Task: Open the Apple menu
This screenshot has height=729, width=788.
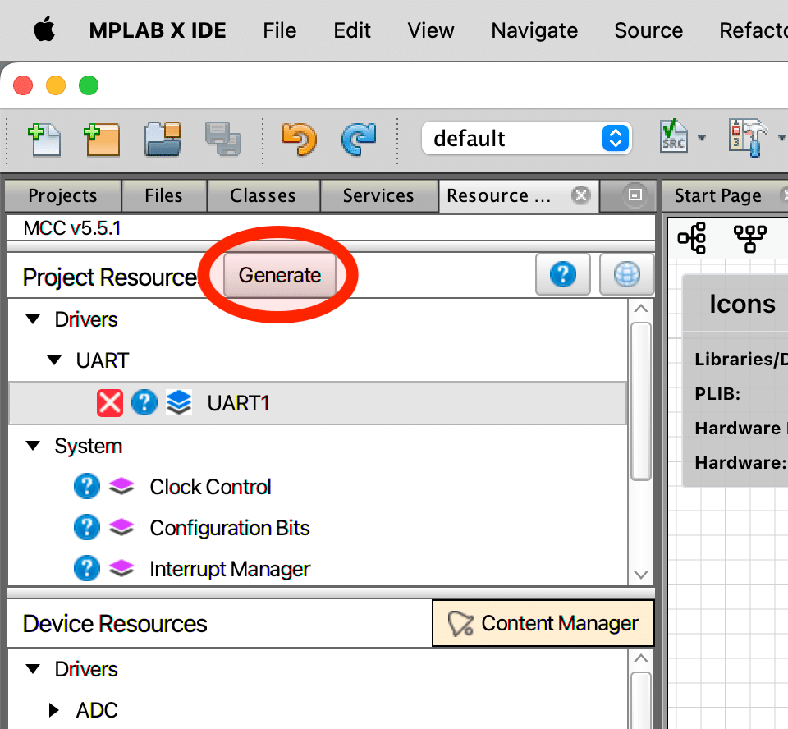Action: click(x=44, y=30)
